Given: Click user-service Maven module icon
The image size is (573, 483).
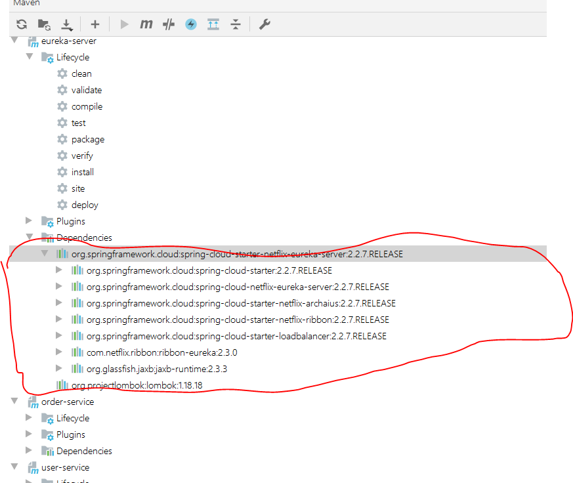Looking at the screenshot, I should coord(33,468).
